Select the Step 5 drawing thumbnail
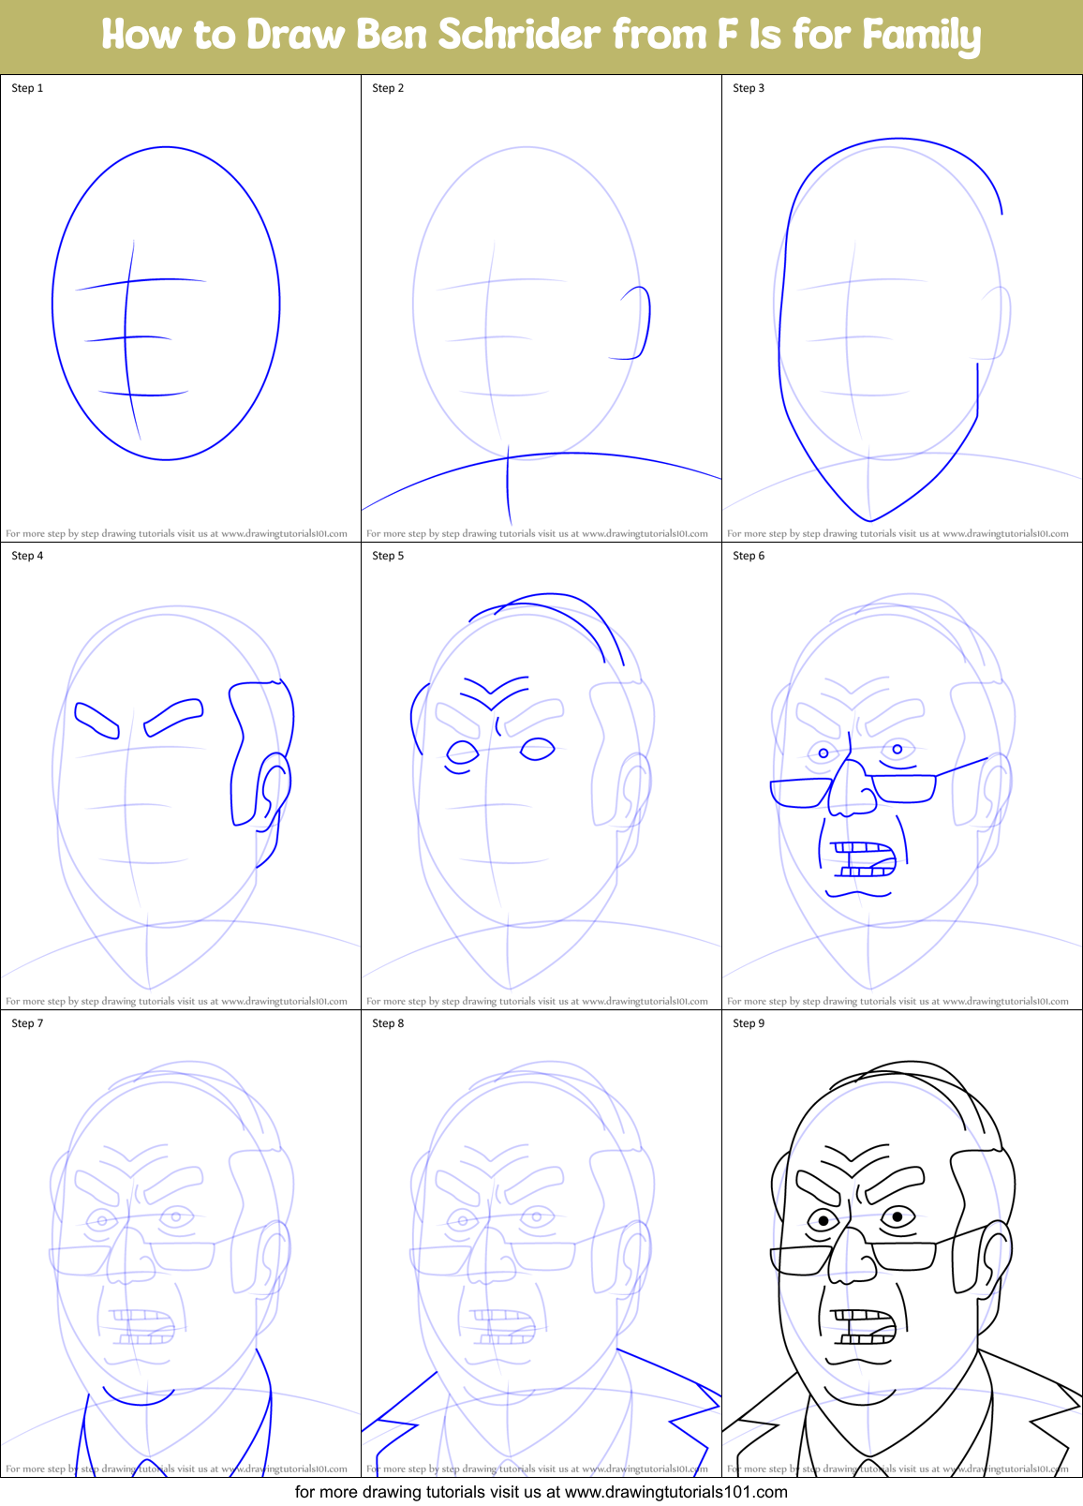 tap(541, 776)
